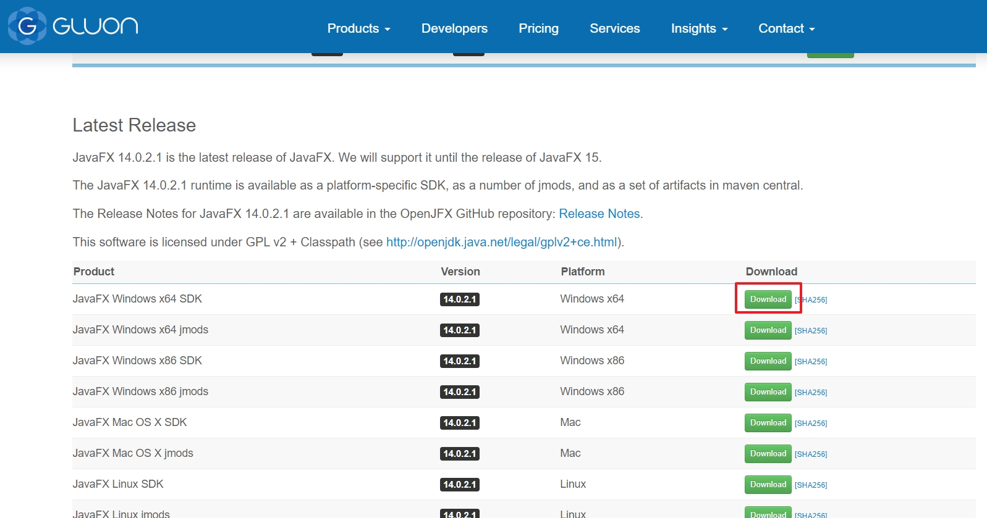Click 'Windows x86' cell in x86 jmods row

592,391
